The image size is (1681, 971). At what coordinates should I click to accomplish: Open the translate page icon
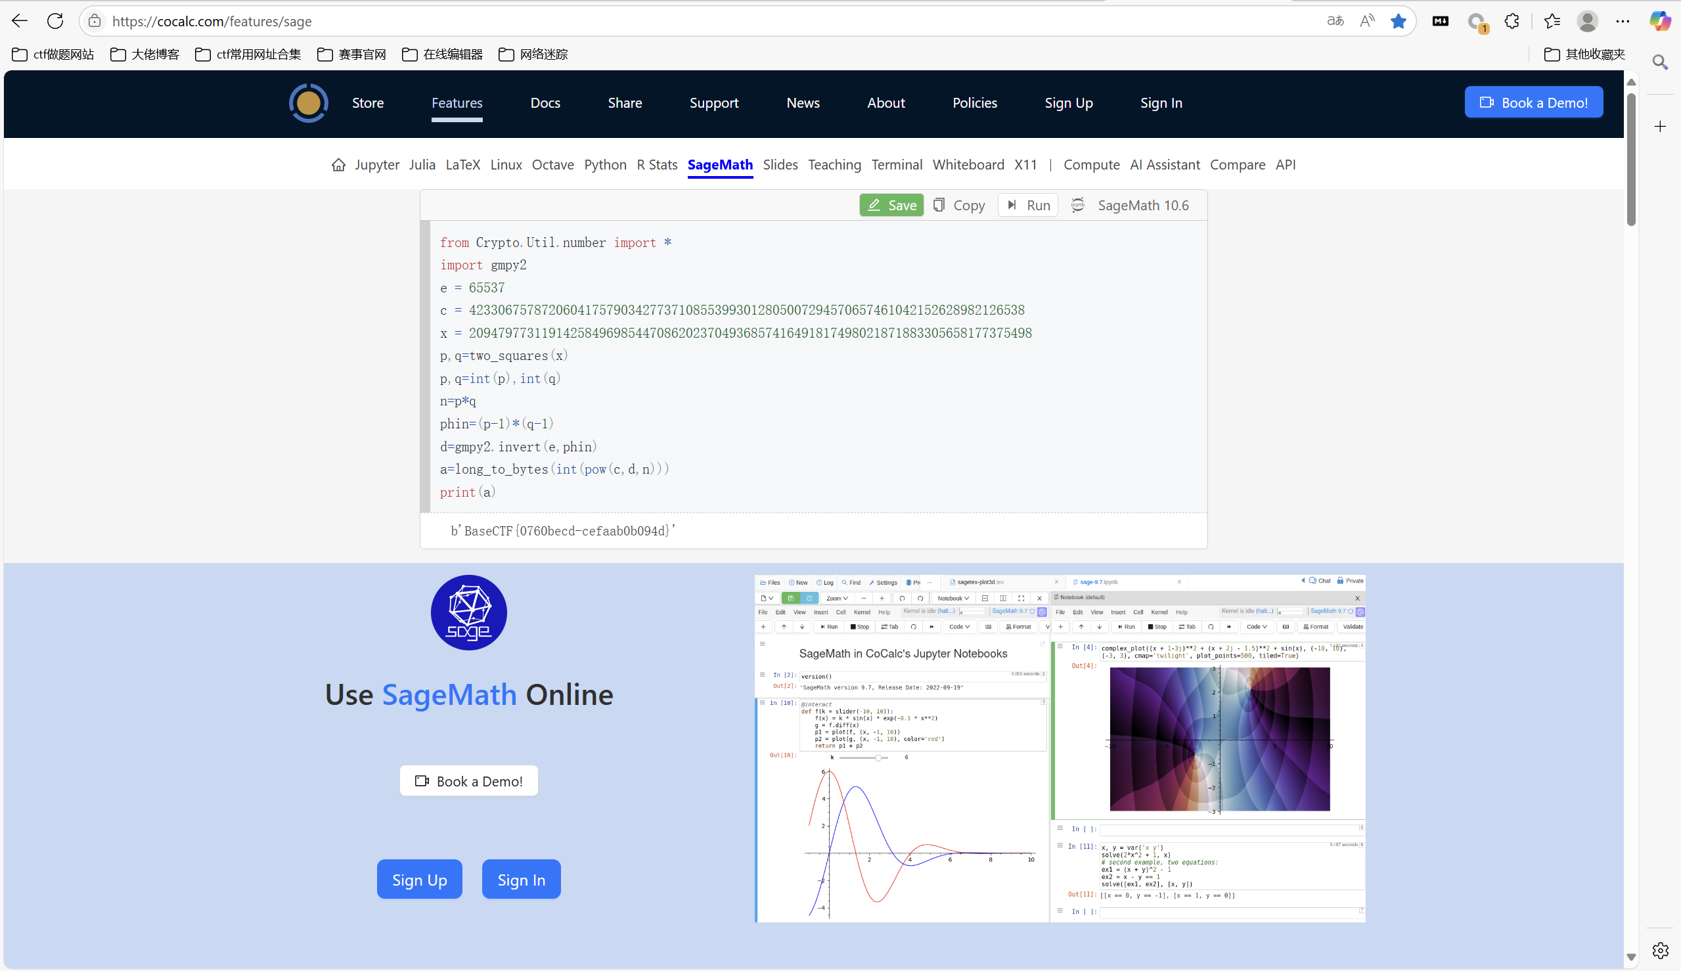[x=1335, y=20]
